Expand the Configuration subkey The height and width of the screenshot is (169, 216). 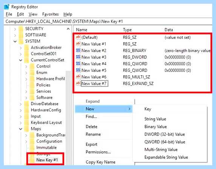click(x=26, y=142)
